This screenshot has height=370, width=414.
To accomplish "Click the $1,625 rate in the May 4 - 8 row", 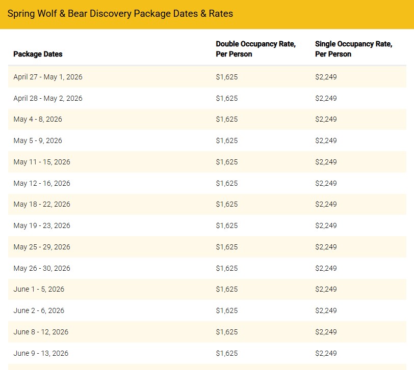I will coord(226,119).
